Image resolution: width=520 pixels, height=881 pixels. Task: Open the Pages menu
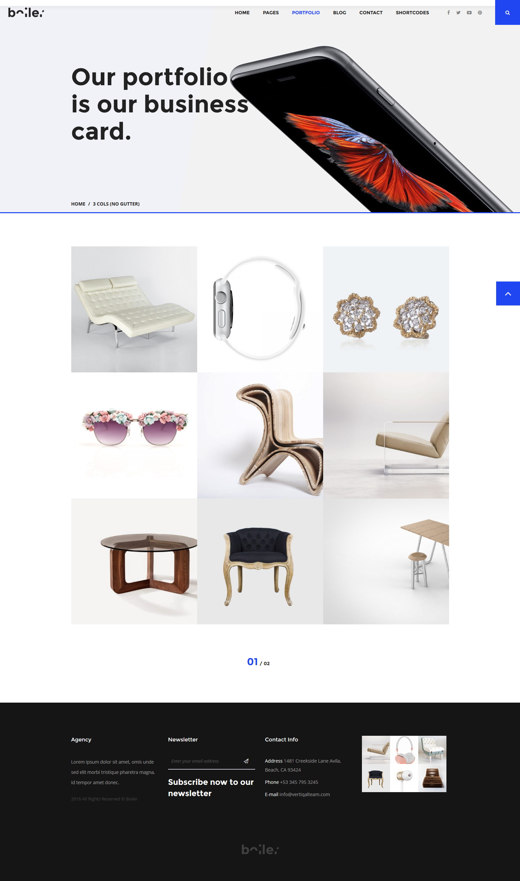click(270, 13)
